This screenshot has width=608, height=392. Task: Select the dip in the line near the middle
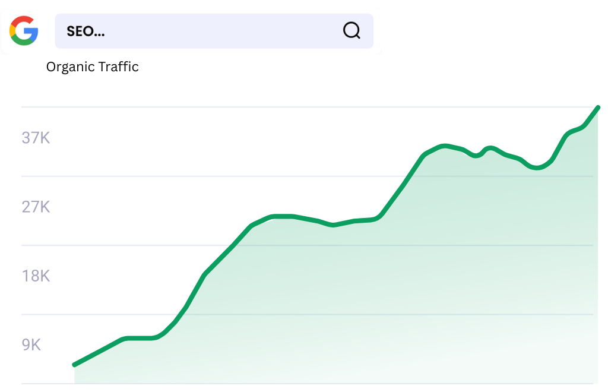pos(332,225)
